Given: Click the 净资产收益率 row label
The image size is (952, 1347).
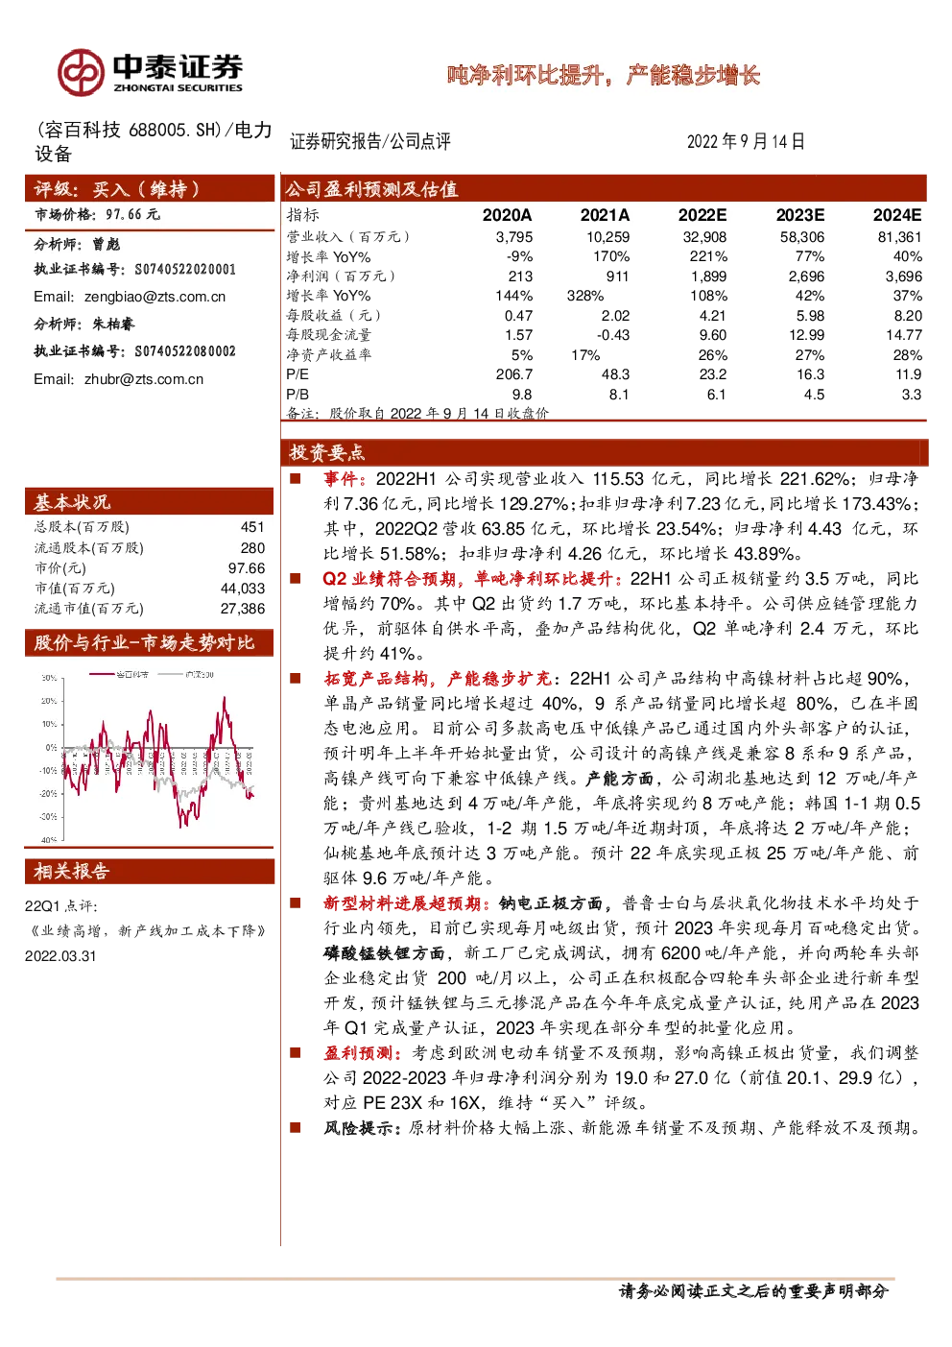Looking at the screenshot, I should pos(328,355).
